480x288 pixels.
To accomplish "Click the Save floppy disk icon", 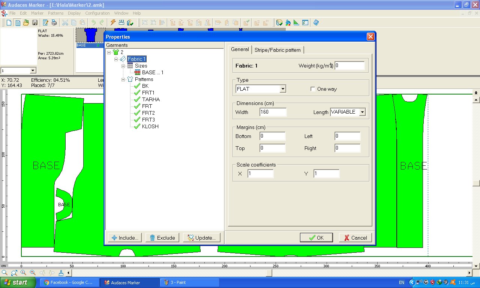I will point(34,22).
